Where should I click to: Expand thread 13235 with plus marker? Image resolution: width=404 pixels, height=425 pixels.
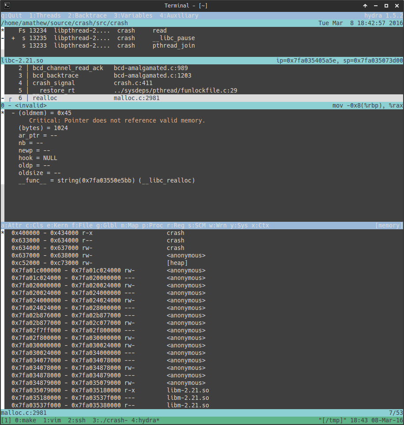[x=13, y=38]
